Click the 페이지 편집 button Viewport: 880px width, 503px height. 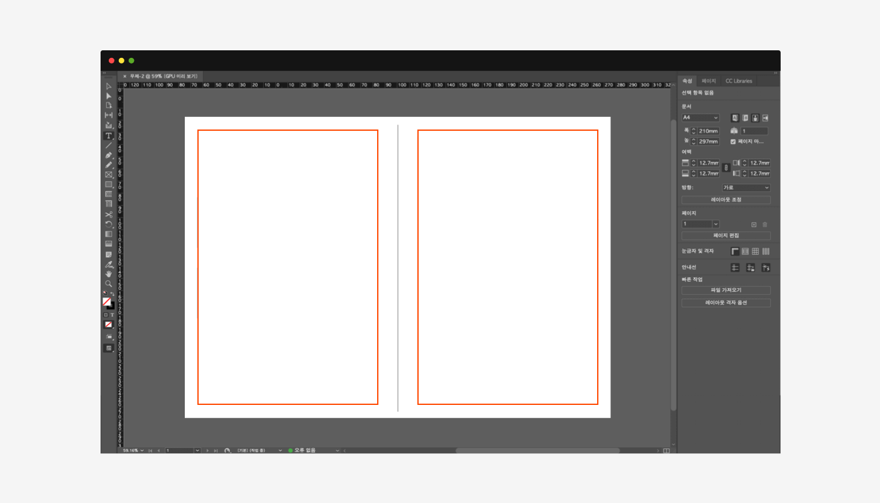[x=726, y=236]
